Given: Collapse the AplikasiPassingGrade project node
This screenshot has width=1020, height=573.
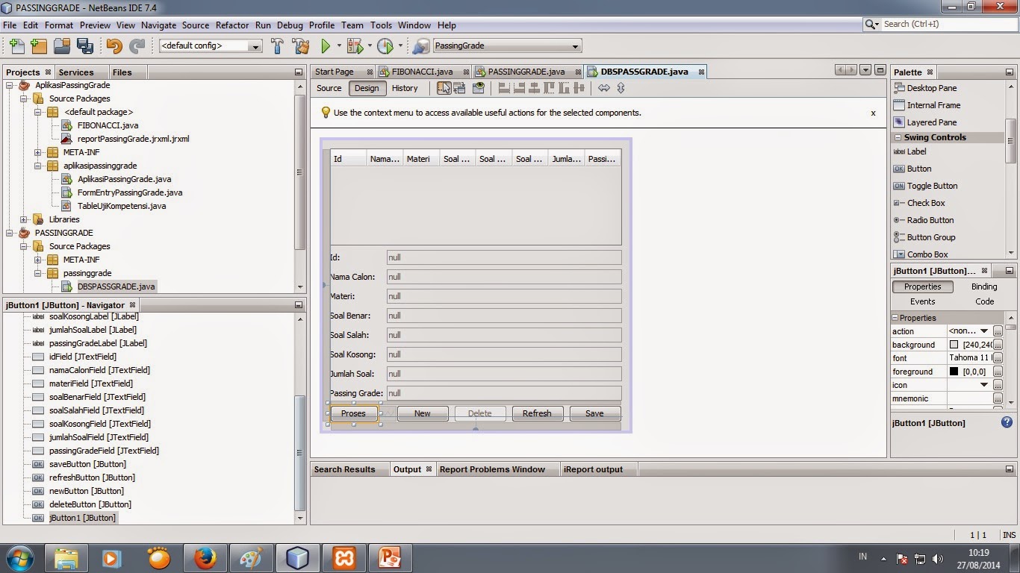Looking at the screenshot, I should point(10,85).
